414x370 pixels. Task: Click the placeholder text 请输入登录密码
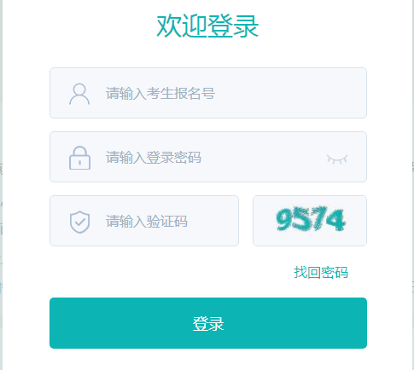coord(154,158)
